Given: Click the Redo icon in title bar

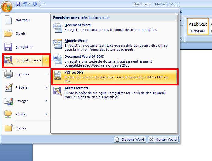Looking at the screenshot, I should [35, 4].
